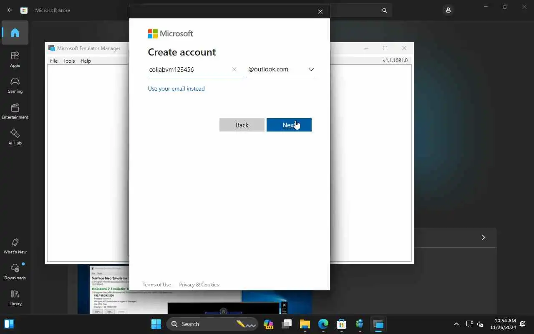Viewport: 534px width, 334px height.
Task: Close the Store screenshot preview thumbnail
Action: [x=284, y=305]
